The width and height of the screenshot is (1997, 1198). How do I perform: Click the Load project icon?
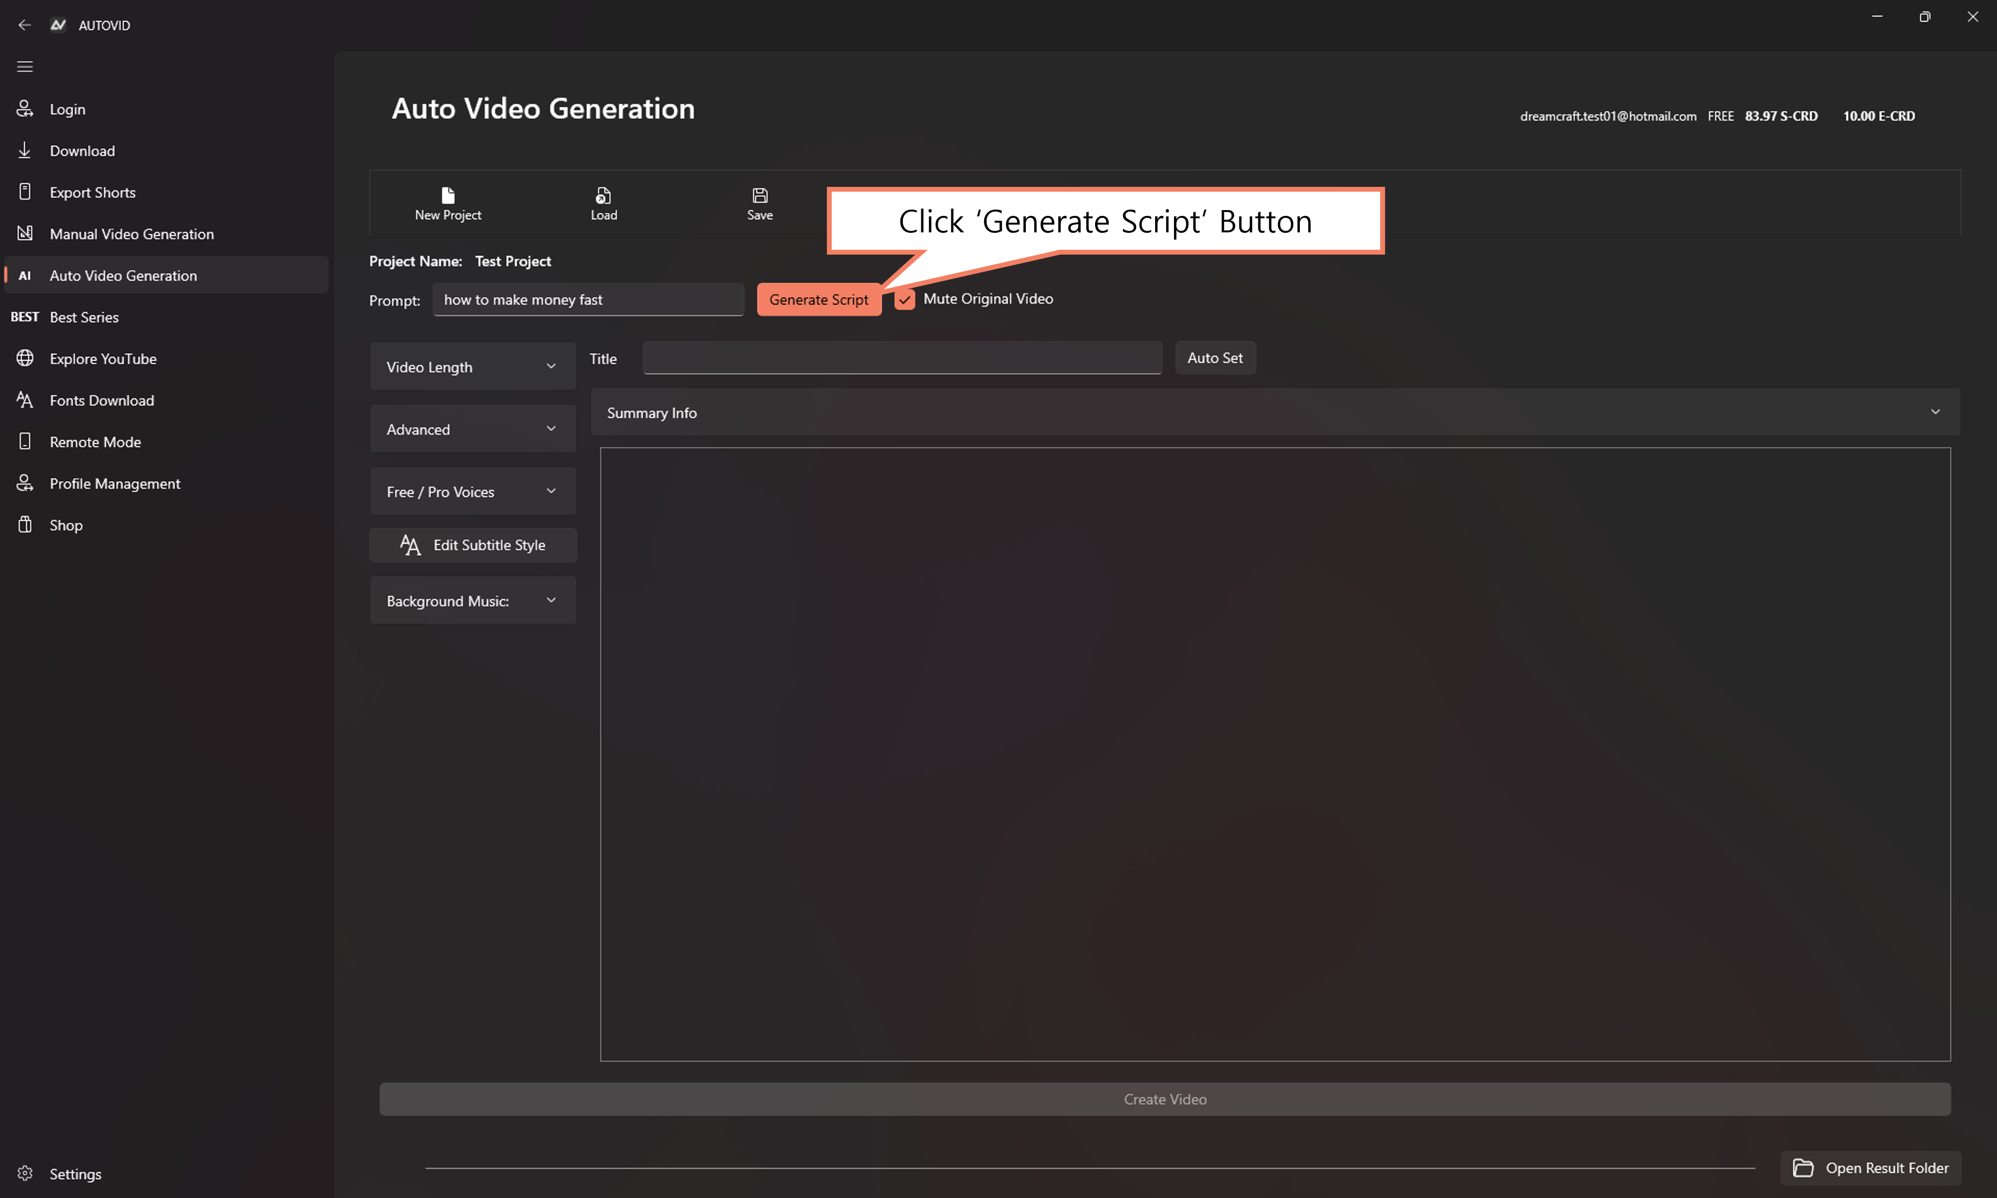tap(603, 196)
